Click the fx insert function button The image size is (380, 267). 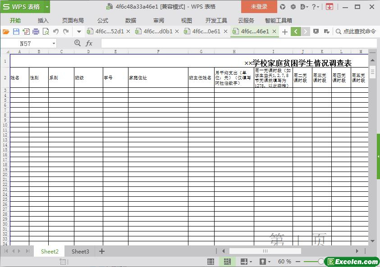point(89,43)
